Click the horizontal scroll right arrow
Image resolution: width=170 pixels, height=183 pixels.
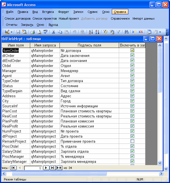coord(161,173)
